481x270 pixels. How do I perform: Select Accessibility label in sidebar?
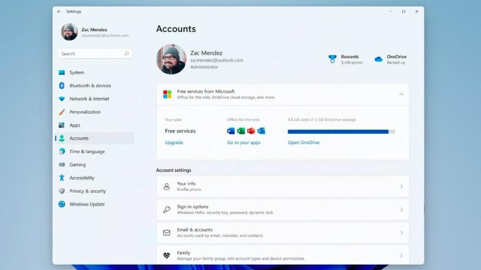[x=82, y=178]
